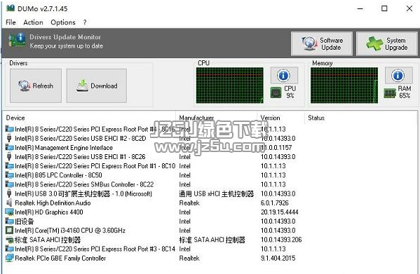This screenshot has width=420, height=274.
Task: Click USB icon of USB EHCI #1 - 8C26
Action: 9,156
